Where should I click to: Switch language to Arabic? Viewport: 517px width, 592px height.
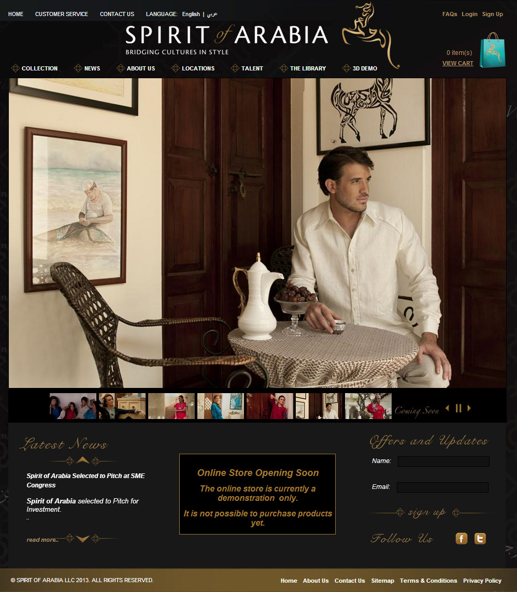click(212, 14)
